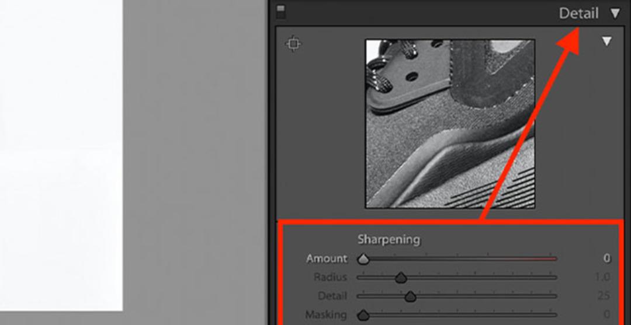
Task: Click the Masking slider handle
Action: coord(363,315)
